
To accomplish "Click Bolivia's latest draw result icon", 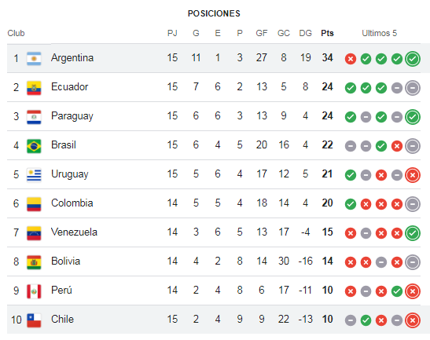I will (x=413, y=262).
